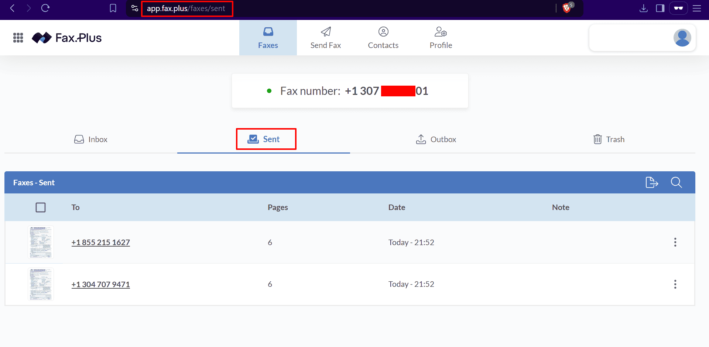Switch to the Inbox tab

[x=91, y=140]
